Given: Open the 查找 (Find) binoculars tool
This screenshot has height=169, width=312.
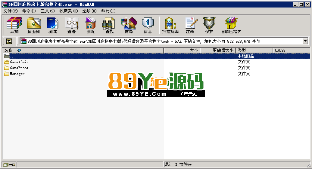Looking at the screenshot, I should pyautogui.click(x=110, y=25).
